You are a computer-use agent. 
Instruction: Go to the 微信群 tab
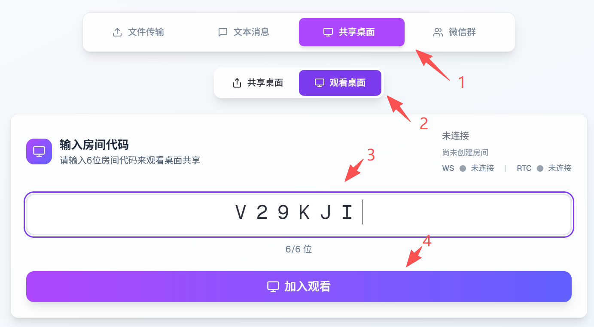(x=454, y=32)
